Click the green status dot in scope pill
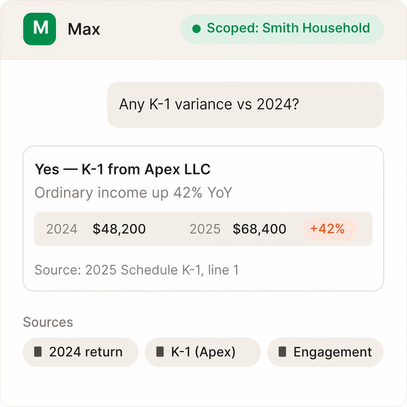 click(196, 28)
